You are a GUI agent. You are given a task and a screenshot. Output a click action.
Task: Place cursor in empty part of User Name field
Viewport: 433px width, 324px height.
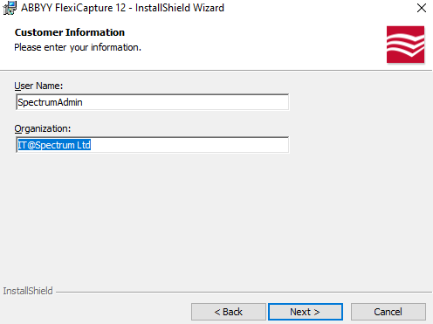pyautogui.click(x=186, y=102)
